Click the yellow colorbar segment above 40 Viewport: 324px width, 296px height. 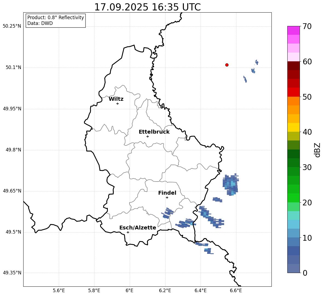pos(293,127)
